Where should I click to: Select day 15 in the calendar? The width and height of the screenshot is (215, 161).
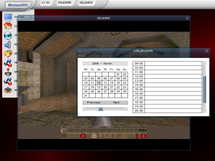click(x=118, y=83)
